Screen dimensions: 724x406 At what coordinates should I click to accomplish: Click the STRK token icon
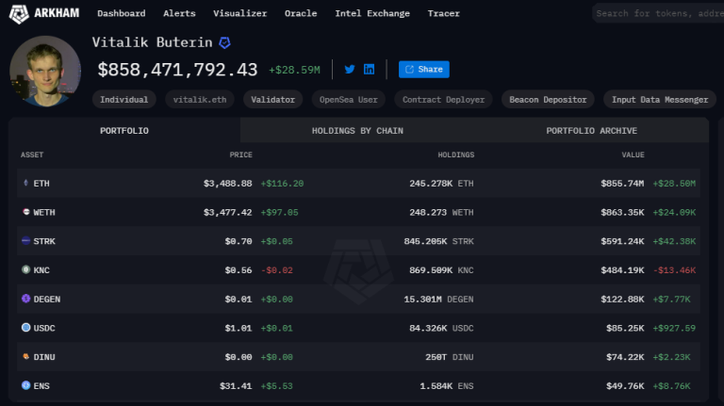(25, 241)
